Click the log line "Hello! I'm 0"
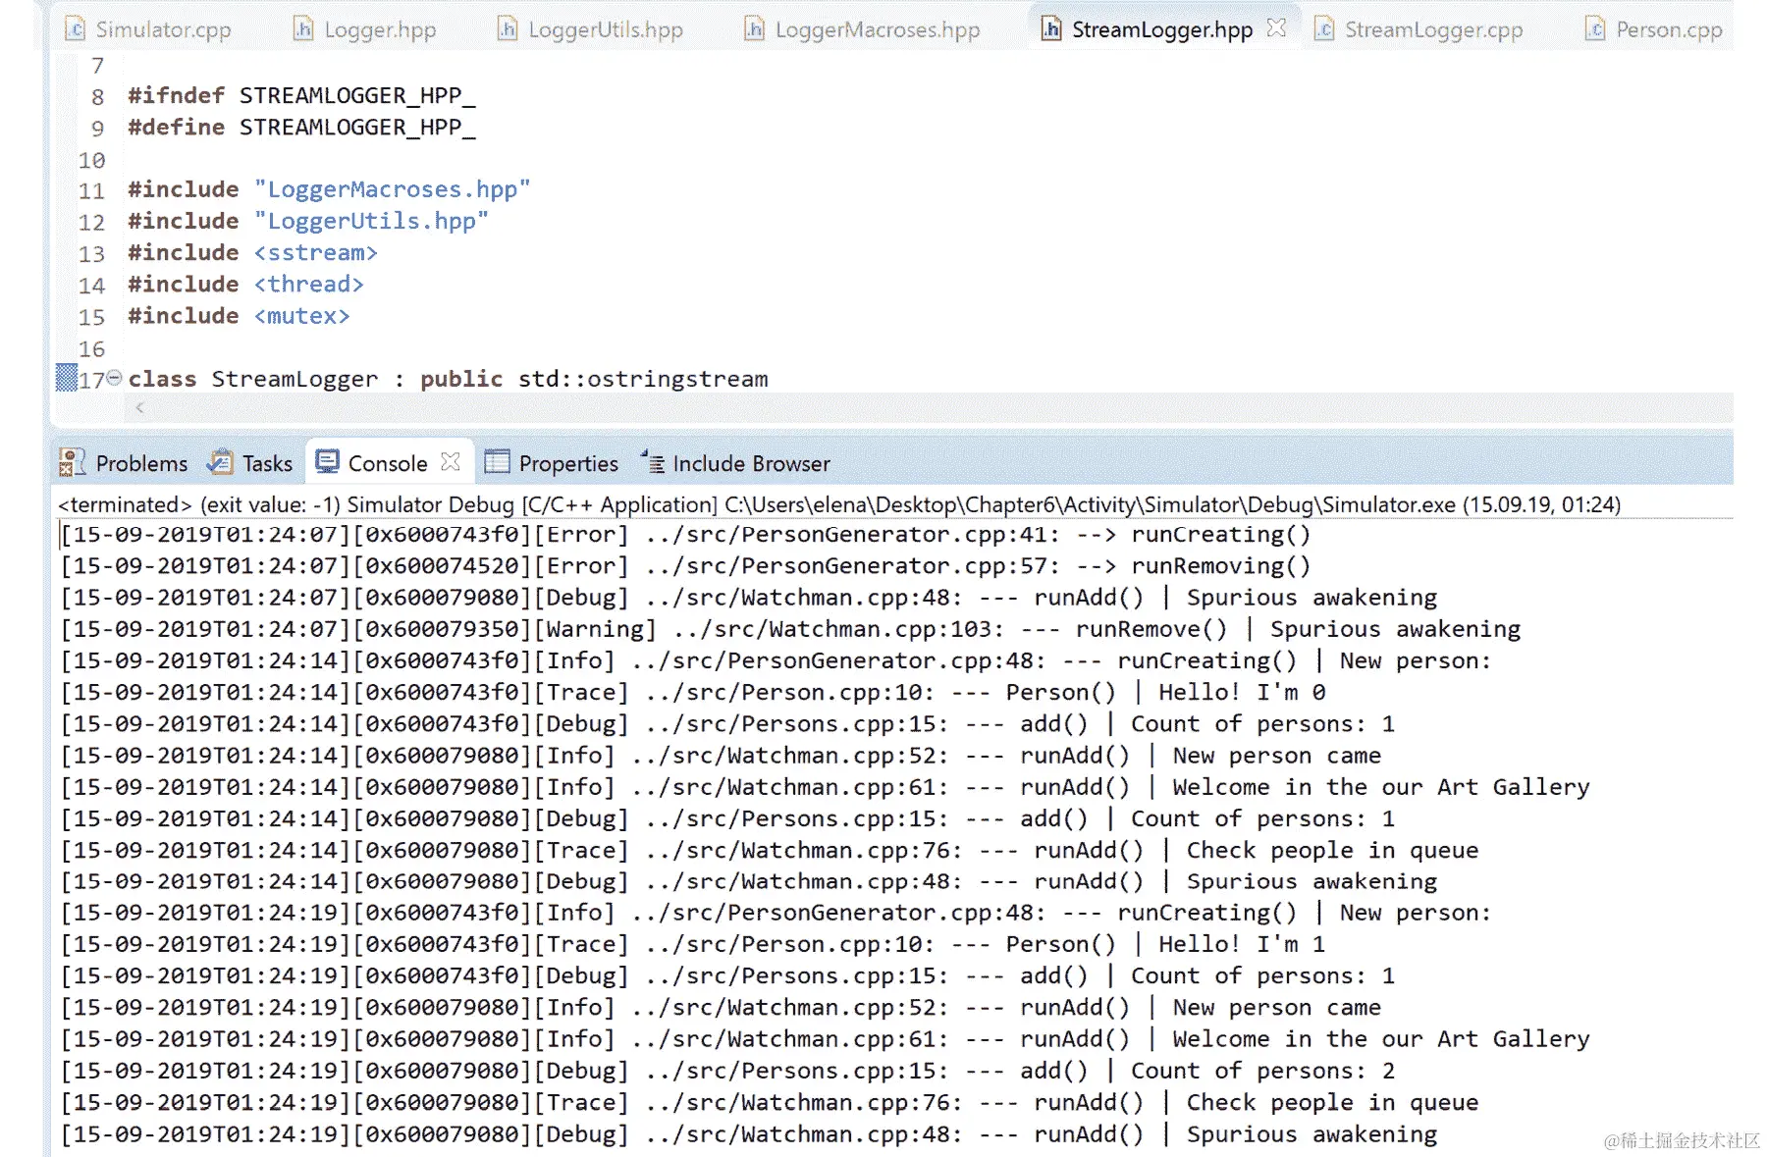 (x=693, y=692)
